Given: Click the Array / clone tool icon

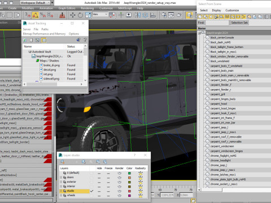Looking at the screenshot, I should pyautogui.click(x=145, y=15).
